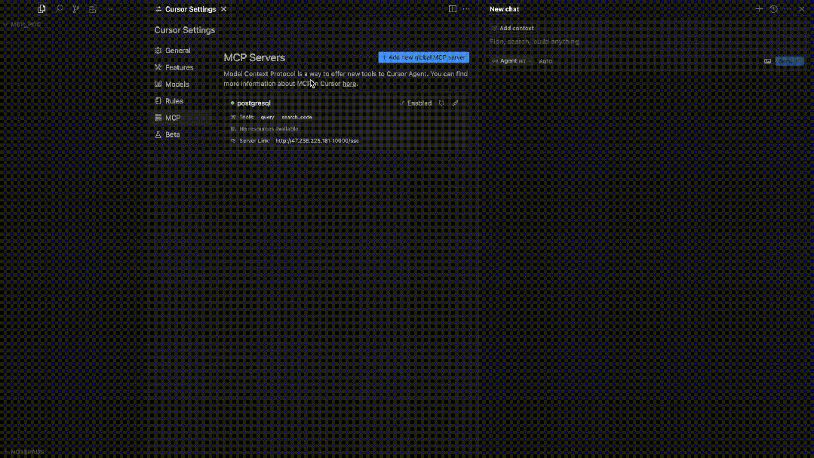Click the Send button in chat

point(789,61)
